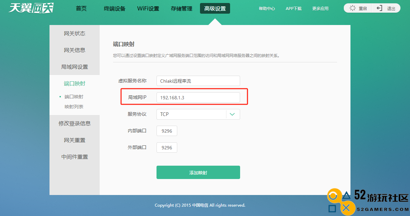Click the logout arrow icon
Viewport: 410px width, 216px height.
[379, 8]
